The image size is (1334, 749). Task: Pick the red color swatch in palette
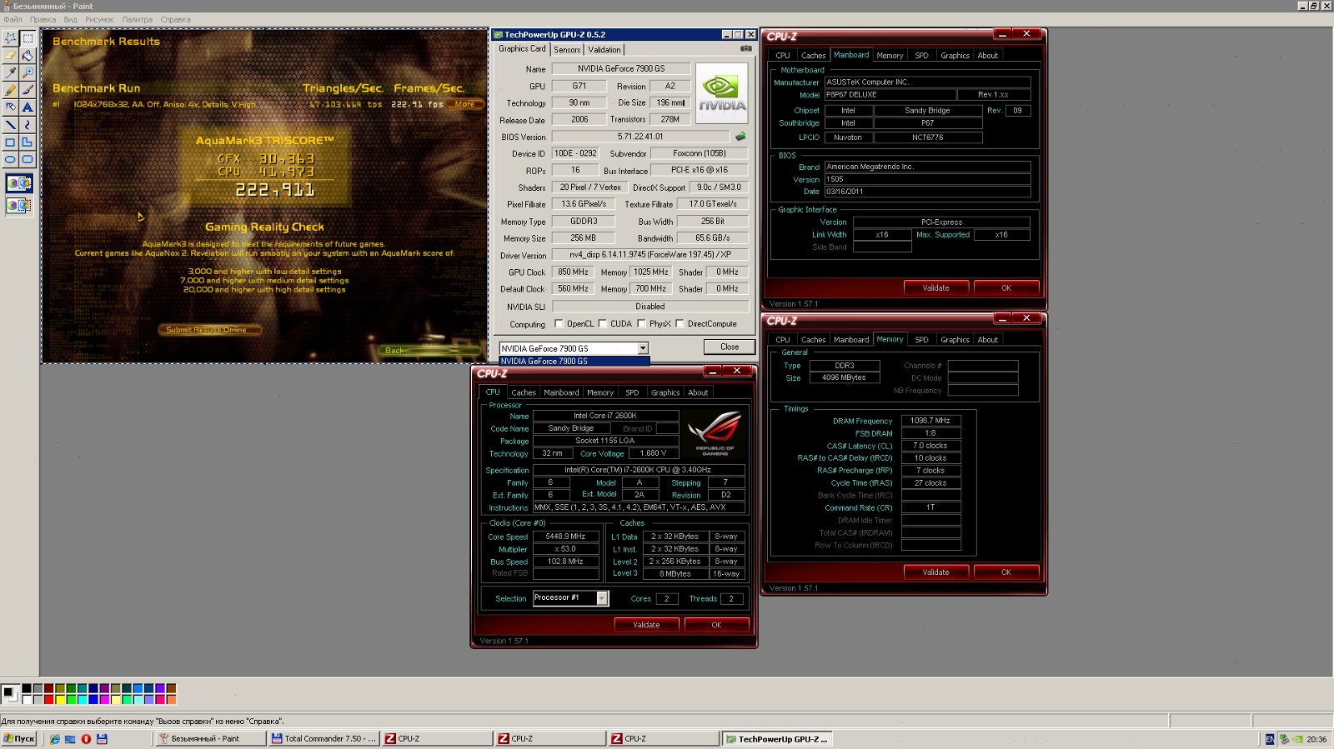click(48, 700)
